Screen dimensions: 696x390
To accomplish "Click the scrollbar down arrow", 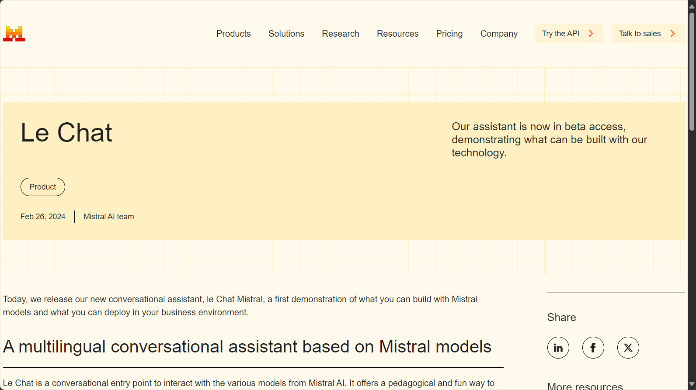I will click(x=692, y=384).
